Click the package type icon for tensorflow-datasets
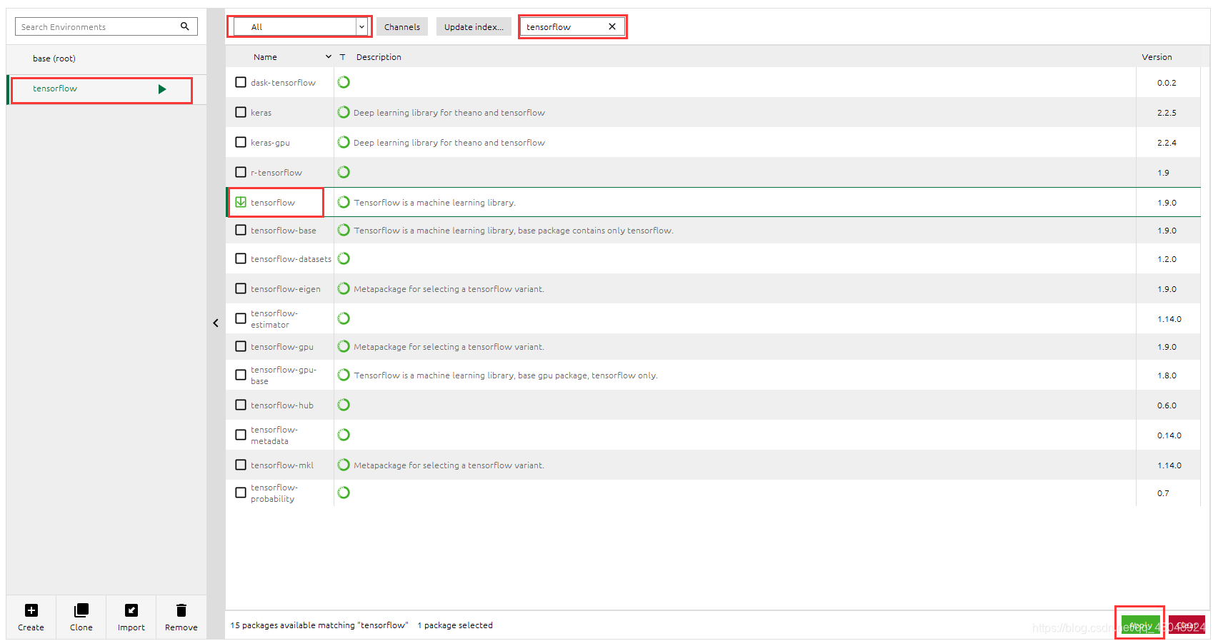 coord(344,258)
